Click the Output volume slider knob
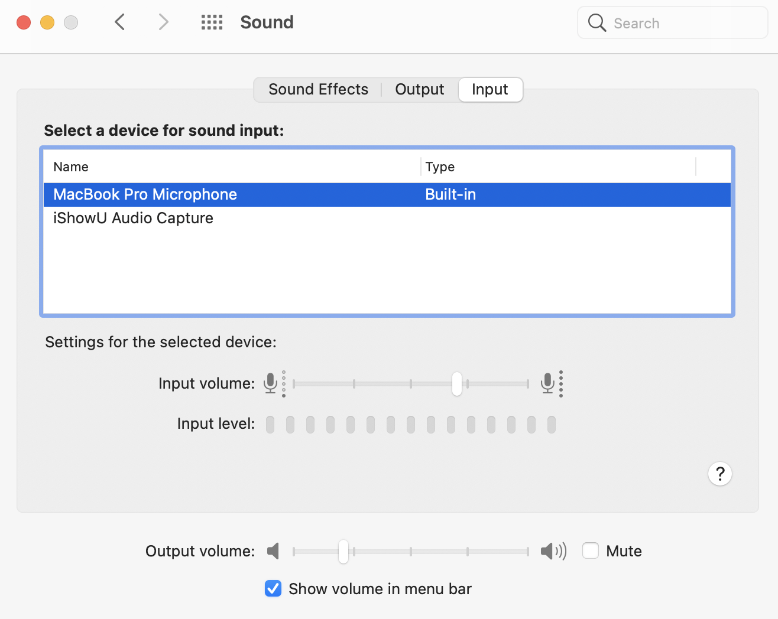The height and width of the screenshot is (619, 778). (343, 552)
